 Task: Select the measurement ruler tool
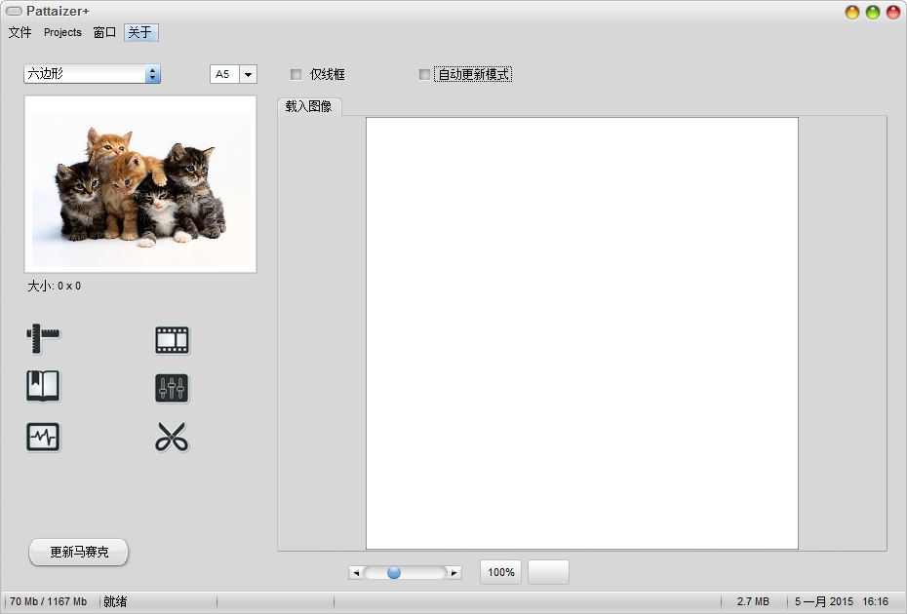[43, 338]
